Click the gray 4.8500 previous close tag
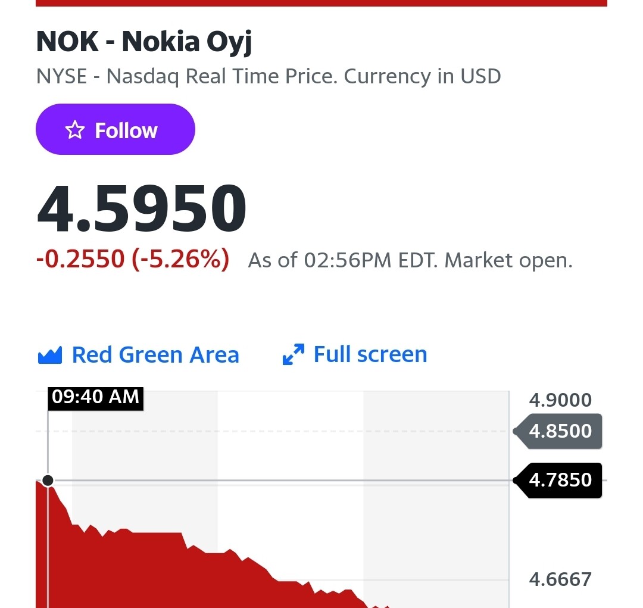Screen dimensions: 643x608 [x=558, y=431]
